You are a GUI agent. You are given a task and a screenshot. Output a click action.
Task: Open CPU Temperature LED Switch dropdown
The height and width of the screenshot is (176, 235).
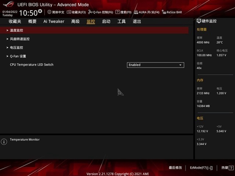click(155, 65)
